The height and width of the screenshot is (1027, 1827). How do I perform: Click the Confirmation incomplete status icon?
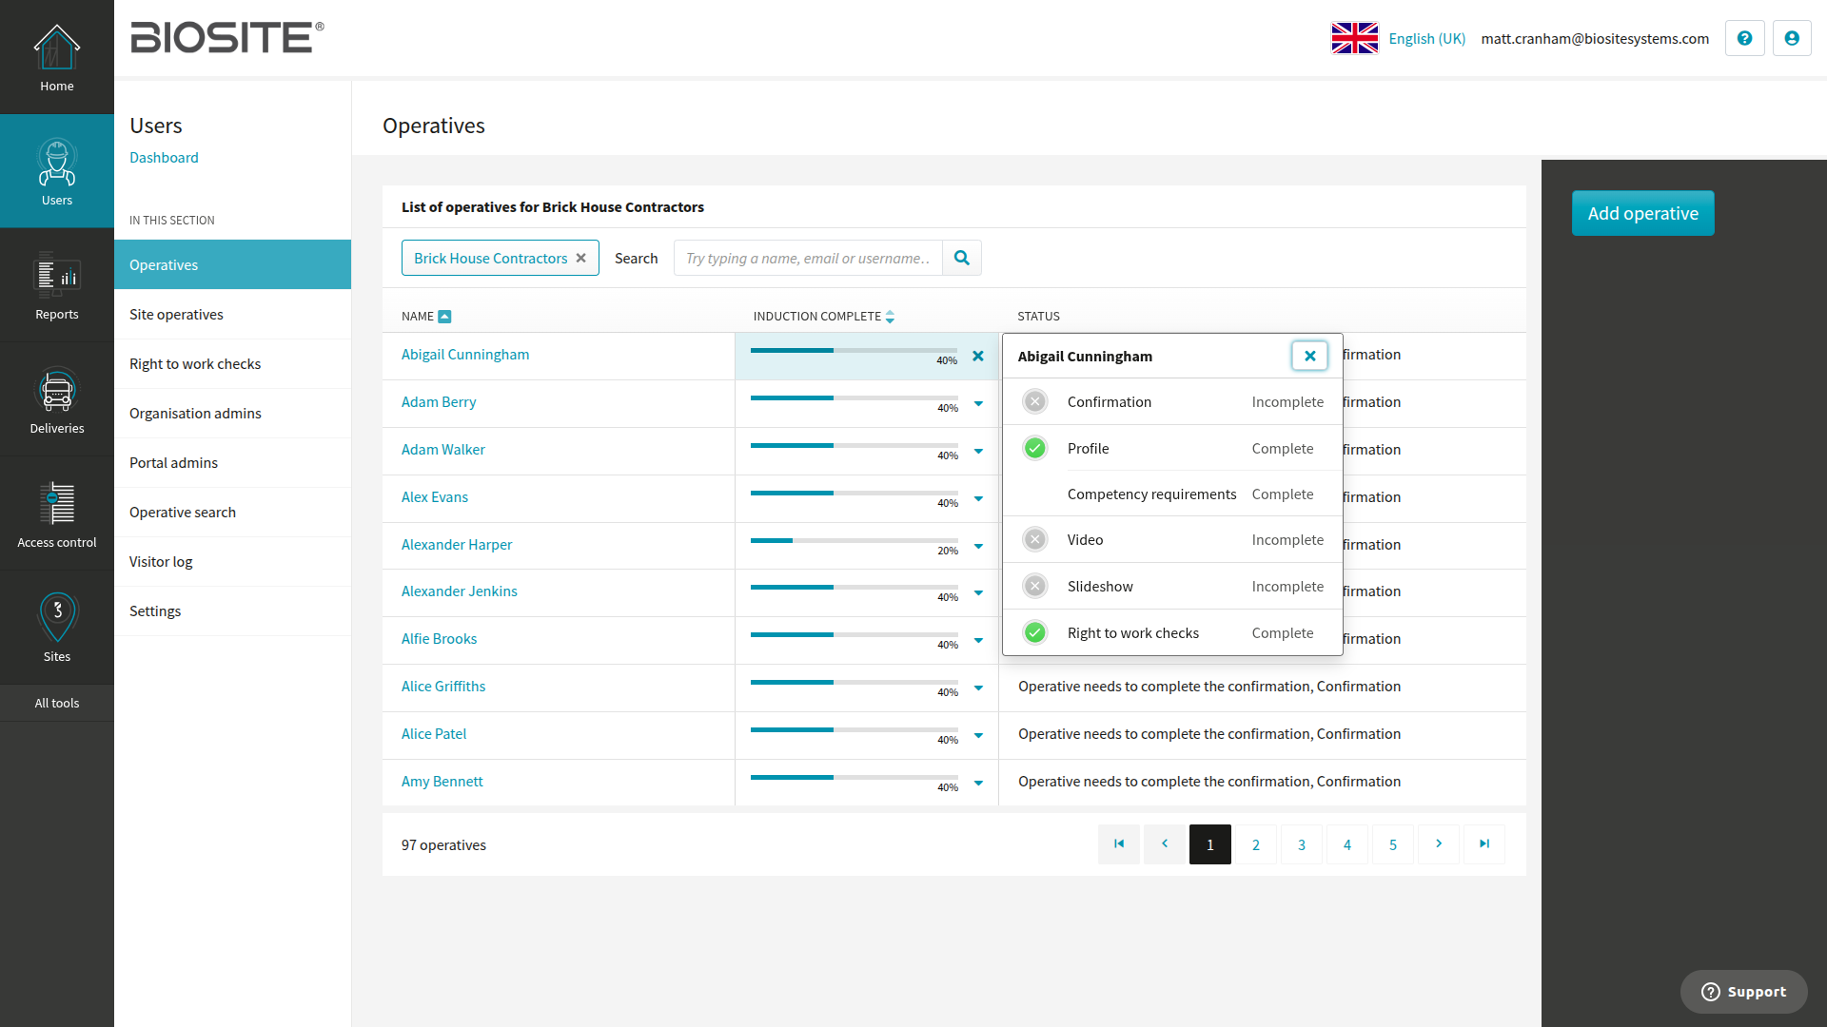click(x=1035, y=401)
